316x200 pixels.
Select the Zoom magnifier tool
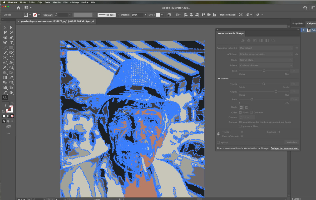point(5,98)
